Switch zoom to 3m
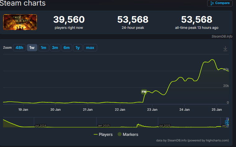Screen dimensions: 236x147 (55, 48)
